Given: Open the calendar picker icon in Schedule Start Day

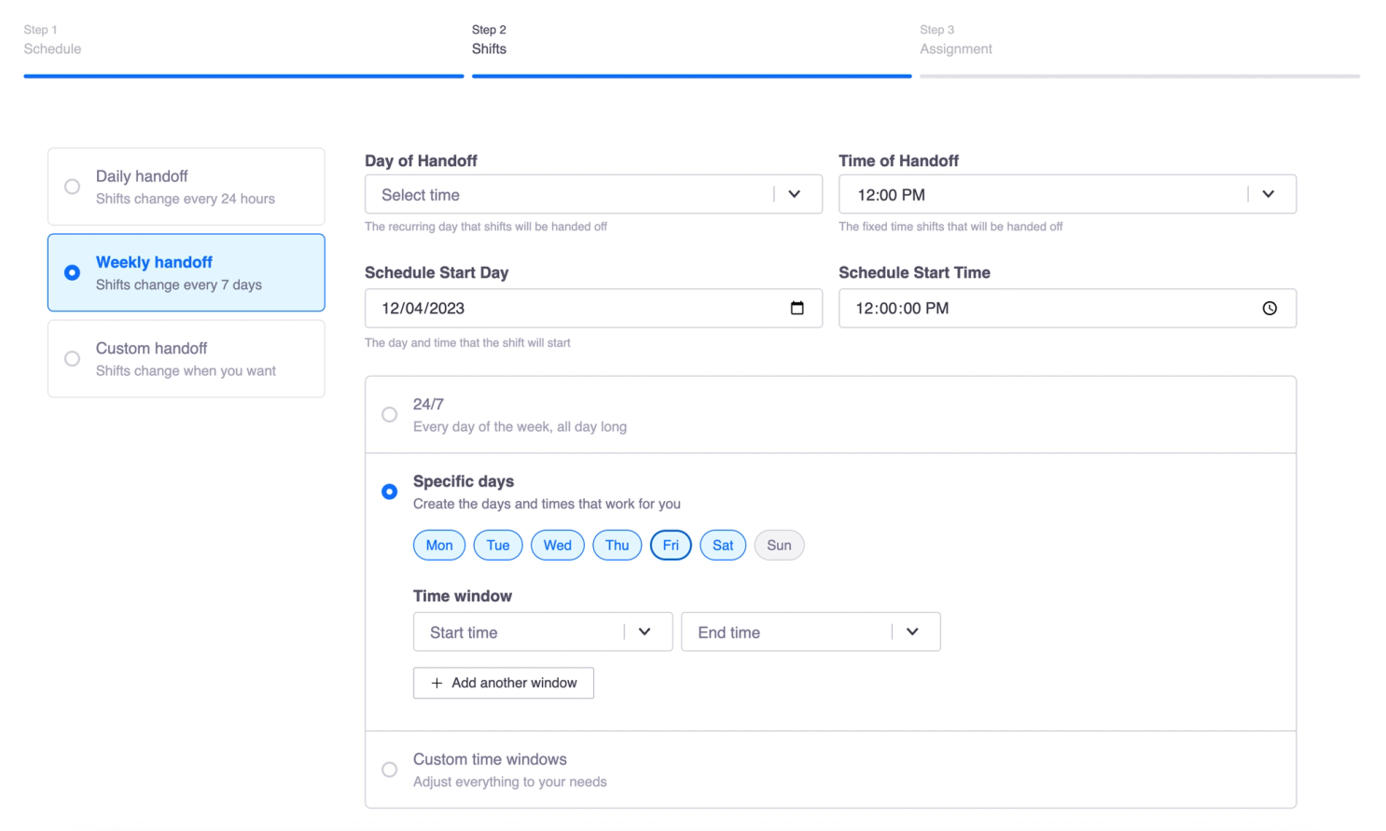Looking at the screenshot, I should tap(797, 308).
